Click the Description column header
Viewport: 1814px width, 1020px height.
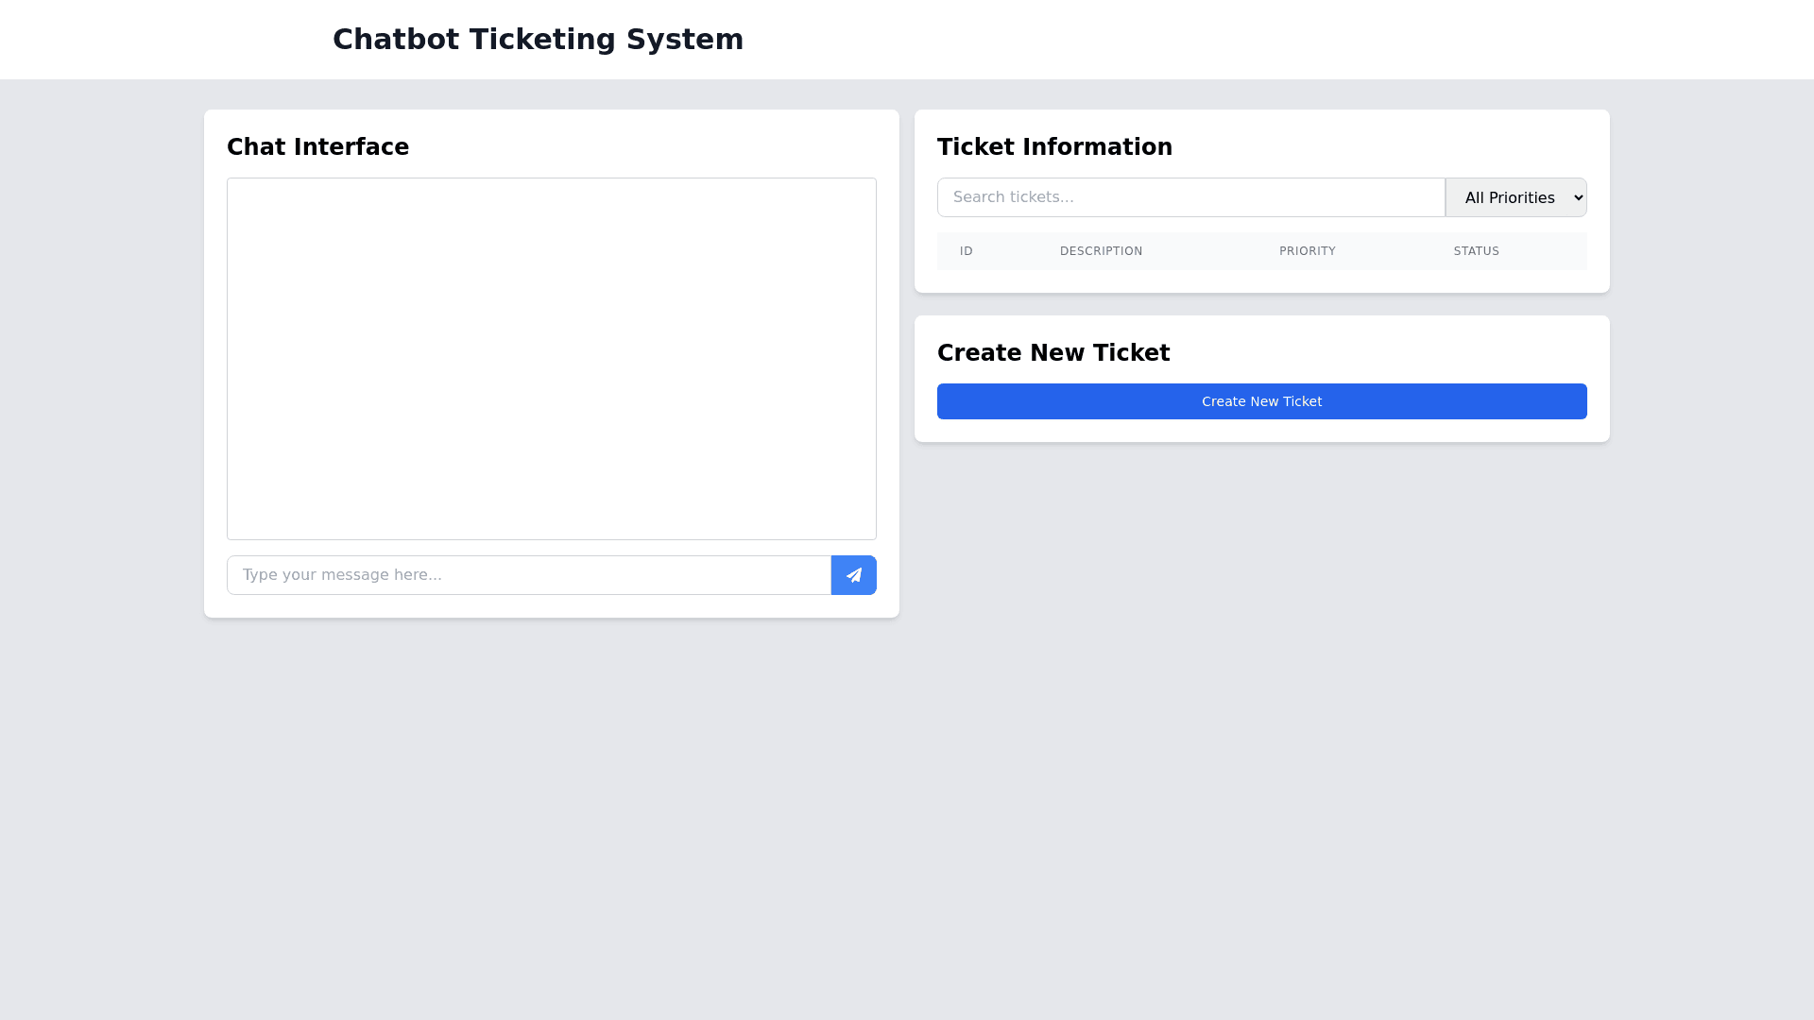1101,251
